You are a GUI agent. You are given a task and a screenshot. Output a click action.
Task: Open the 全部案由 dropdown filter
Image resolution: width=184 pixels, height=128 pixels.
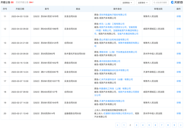pos(128,3)
